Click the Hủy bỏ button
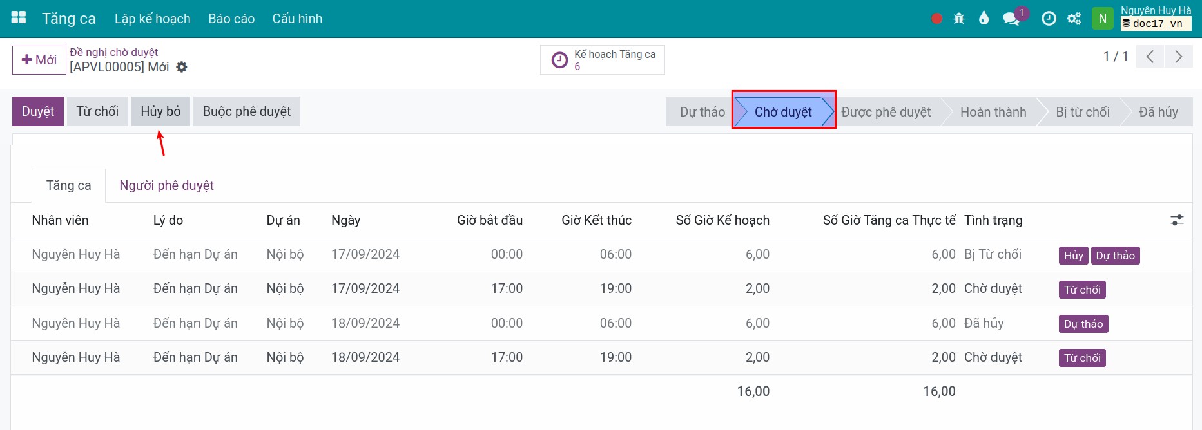The height and width of the screenshot is (430, 1202). point(160,111)
